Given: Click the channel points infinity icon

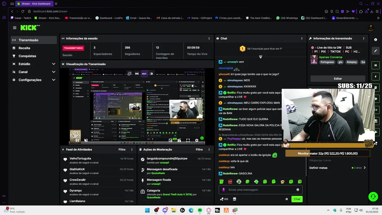Looking at the screenshot, I should click(x=224, y=199).
